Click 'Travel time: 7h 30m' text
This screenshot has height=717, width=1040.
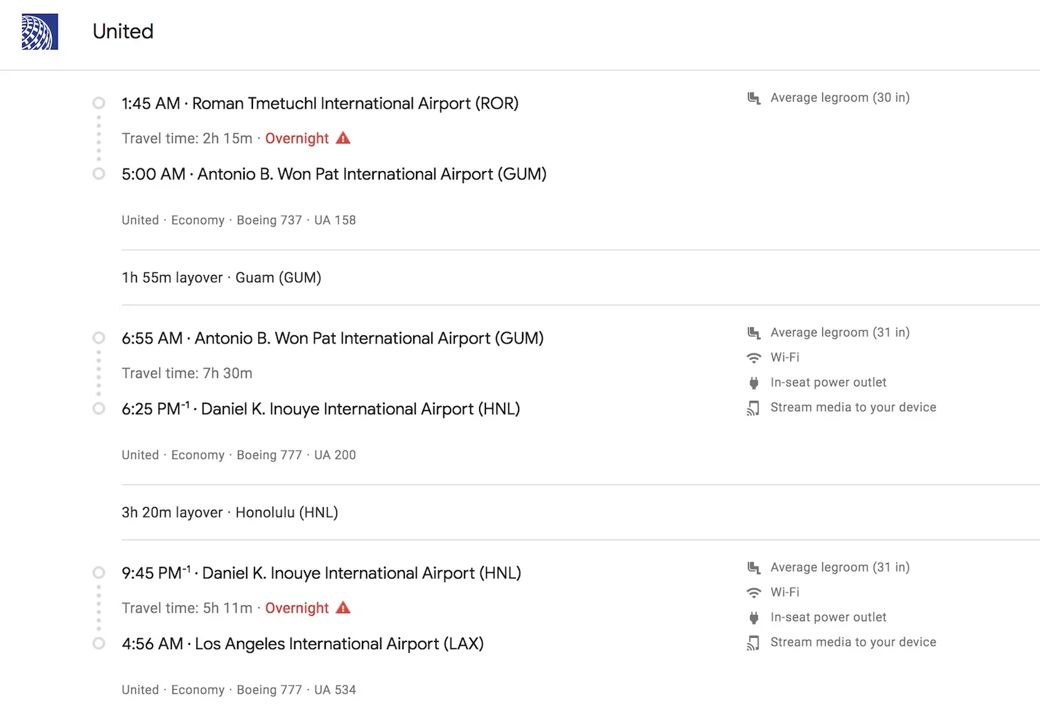click(187, 373)
